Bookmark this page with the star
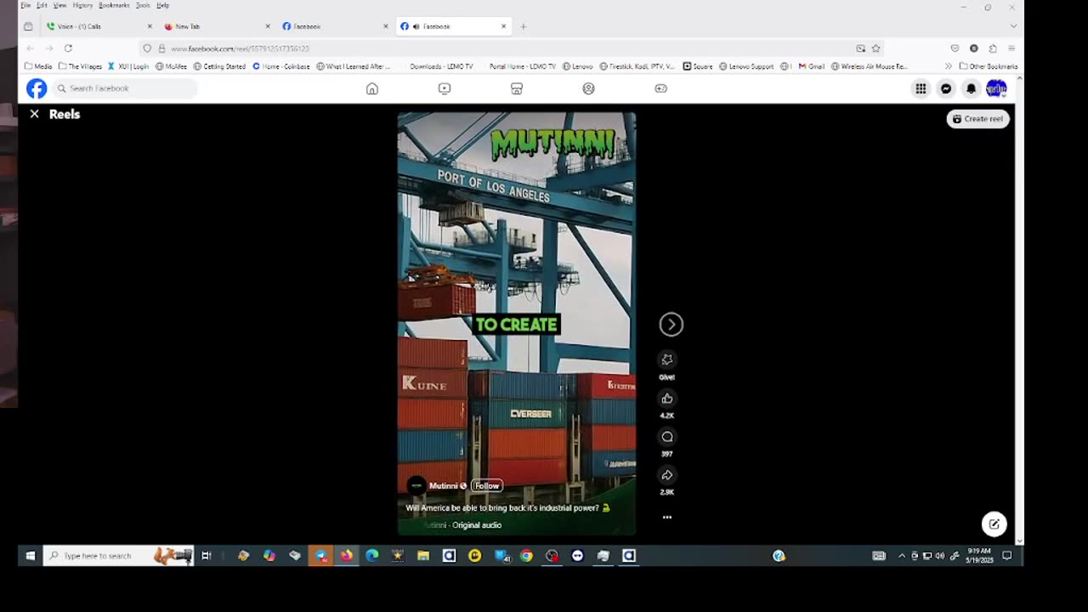 click(x=875, y=48)
